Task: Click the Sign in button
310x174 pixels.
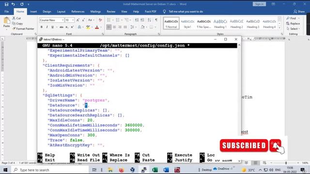Action: point(259,4)
